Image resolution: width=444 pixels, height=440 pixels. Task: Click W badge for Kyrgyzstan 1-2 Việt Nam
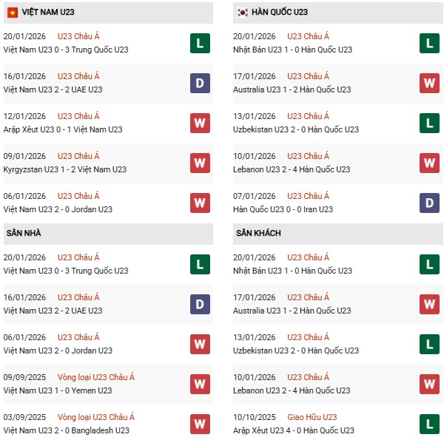[x=199, y=163]
